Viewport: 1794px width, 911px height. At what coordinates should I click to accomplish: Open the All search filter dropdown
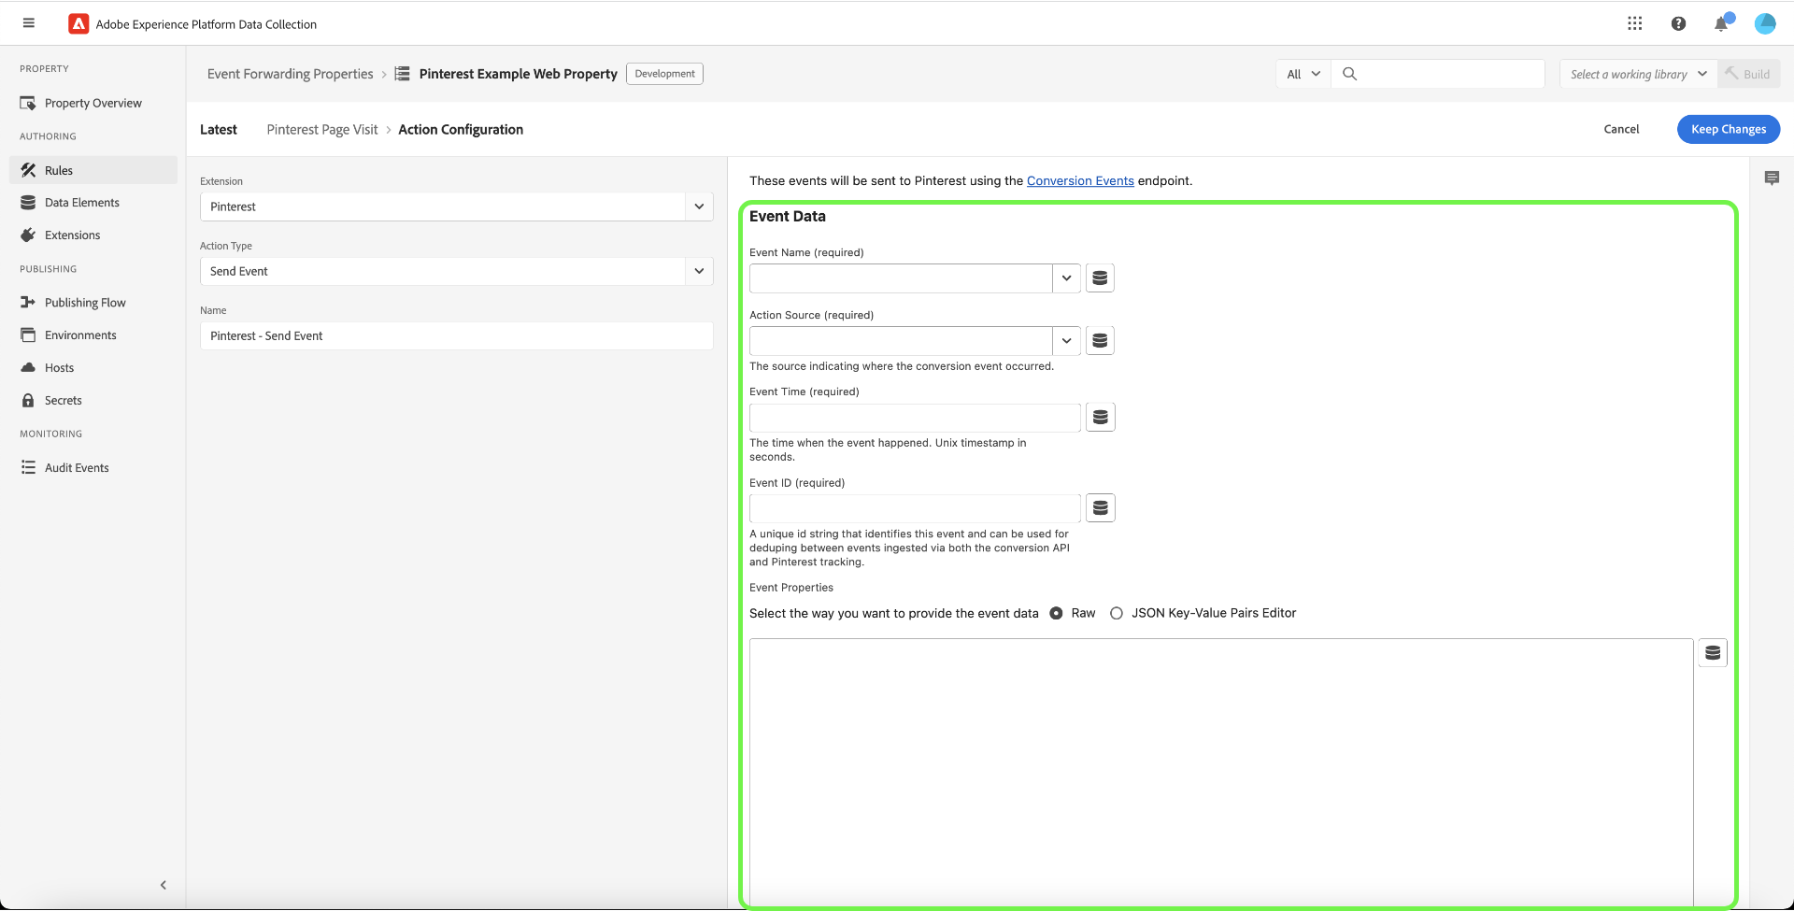pos(1303,74)
